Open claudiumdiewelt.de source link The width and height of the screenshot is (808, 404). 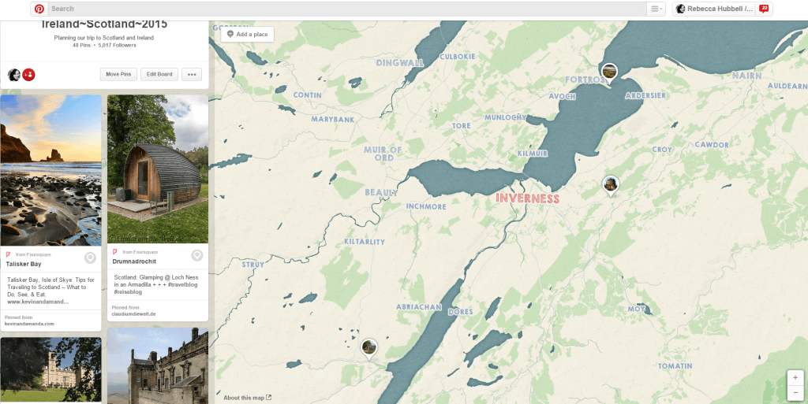pyautogui.click(x=134, y=314)
